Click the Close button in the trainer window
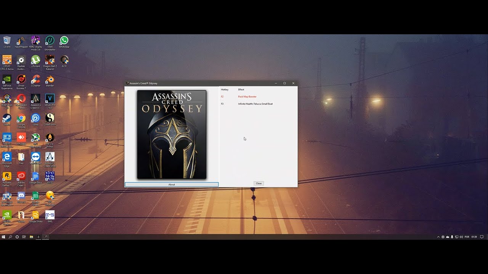Viewport: 488px width, 274px height. coord(258,183)
